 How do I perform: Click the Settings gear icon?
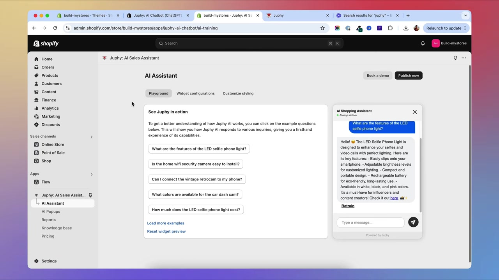point(36,261)
